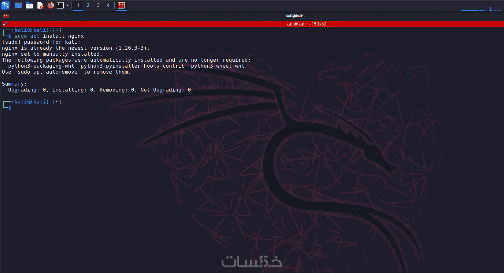Switch to workspace 2
Image resolution: width=504 pixels, height=273 pixels.
(88, 5)
